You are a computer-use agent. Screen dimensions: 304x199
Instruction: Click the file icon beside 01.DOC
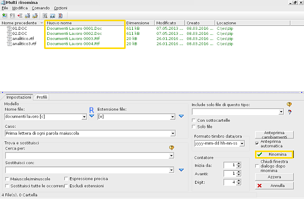click(9, 28)
